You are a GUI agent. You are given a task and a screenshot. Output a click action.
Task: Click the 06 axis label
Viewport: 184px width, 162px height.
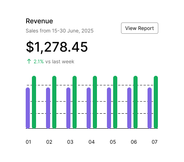[134, 142]
